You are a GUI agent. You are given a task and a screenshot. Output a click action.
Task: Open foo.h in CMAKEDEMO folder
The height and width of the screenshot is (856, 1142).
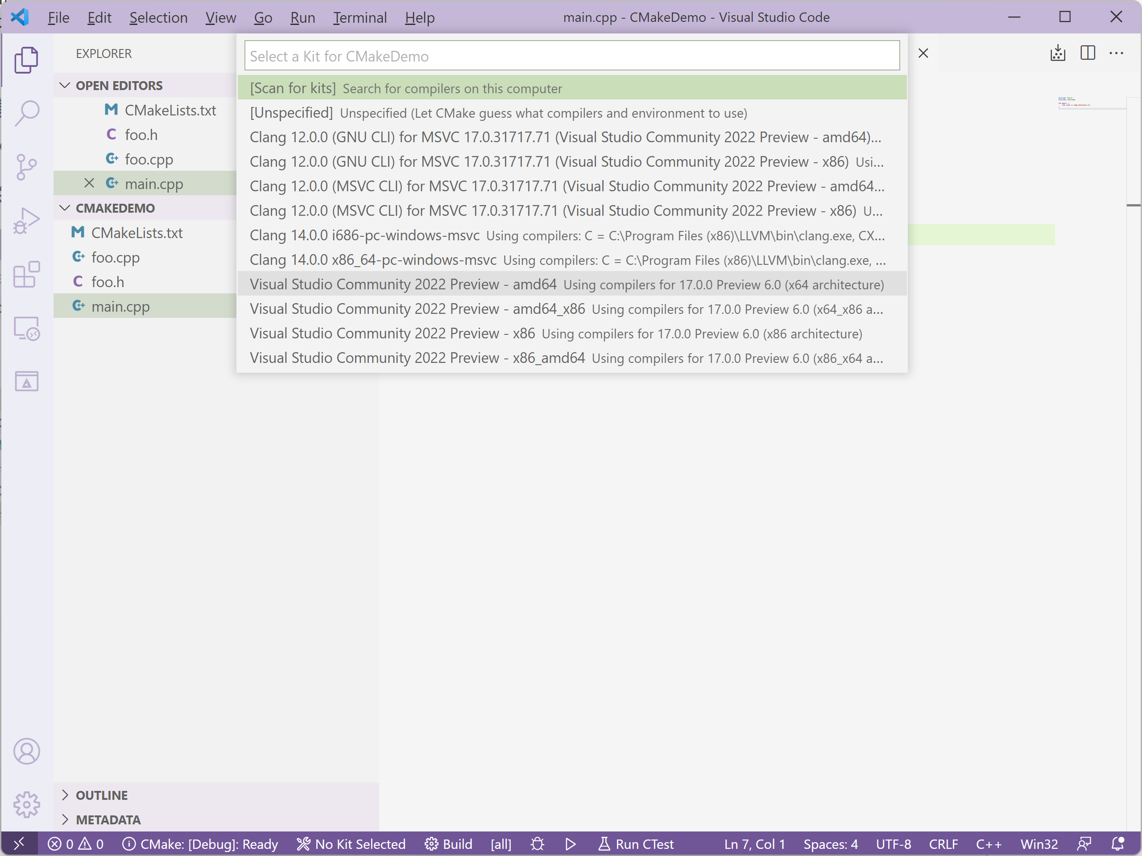(145, 282)
